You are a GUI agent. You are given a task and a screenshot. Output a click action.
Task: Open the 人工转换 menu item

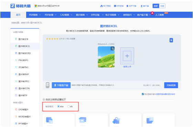159,15
